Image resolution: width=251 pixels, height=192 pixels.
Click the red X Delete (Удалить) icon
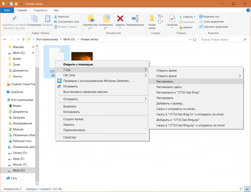pos(120,18)
